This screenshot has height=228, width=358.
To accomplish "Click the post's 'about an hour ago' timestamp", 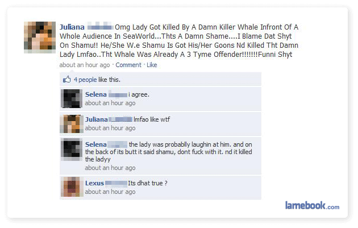I will point(85,65).
